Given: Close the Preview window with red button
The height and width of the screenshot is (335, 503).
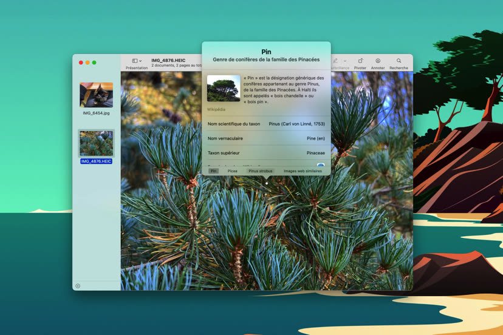Looking at the screenshot, I should point(81,63).
